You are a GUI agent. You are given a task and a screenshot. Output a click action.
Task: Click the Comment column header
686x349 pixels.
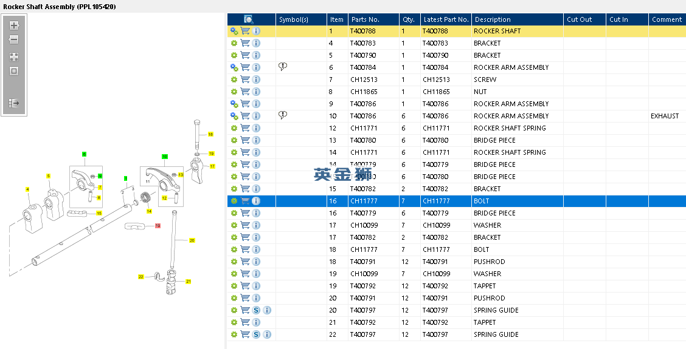[667, 19]
